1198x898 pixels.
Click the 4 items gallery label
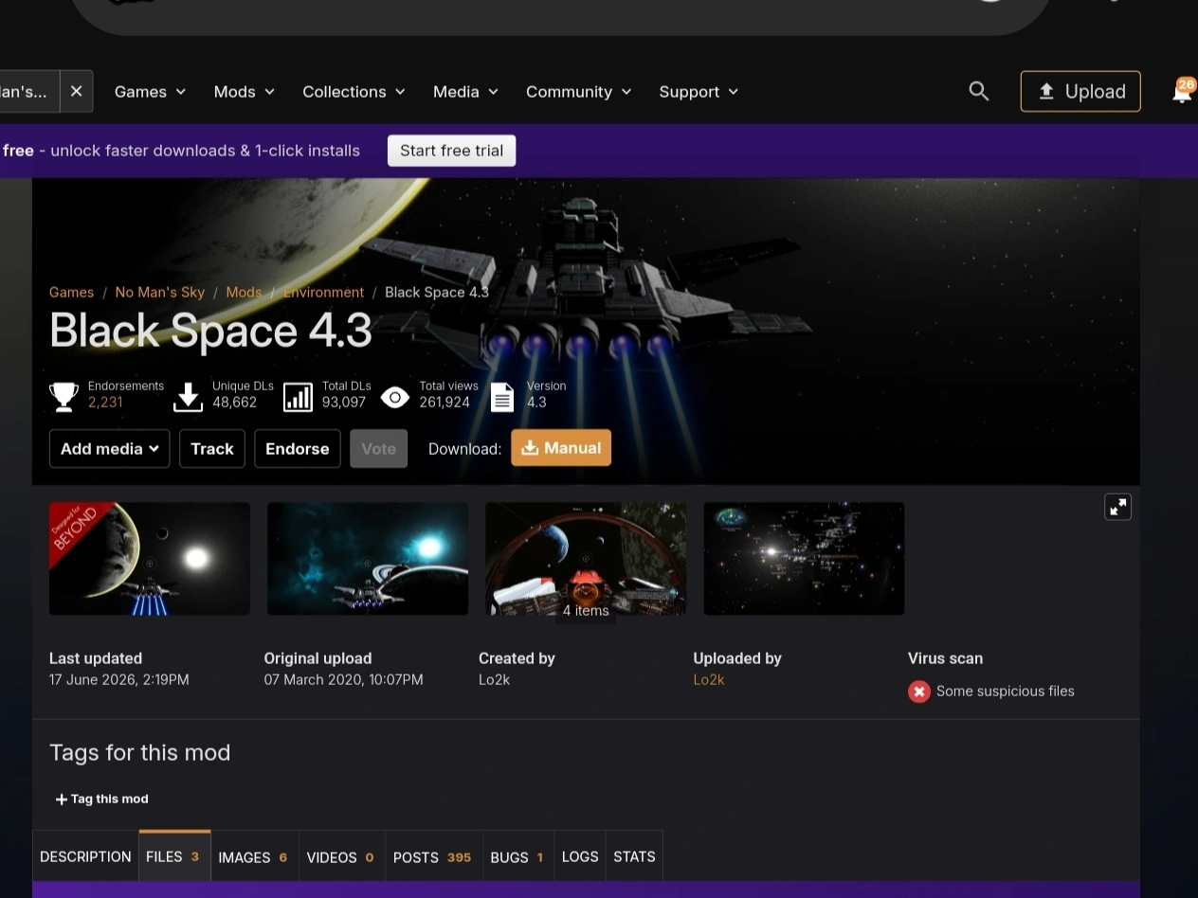click(x=586, y=611)
